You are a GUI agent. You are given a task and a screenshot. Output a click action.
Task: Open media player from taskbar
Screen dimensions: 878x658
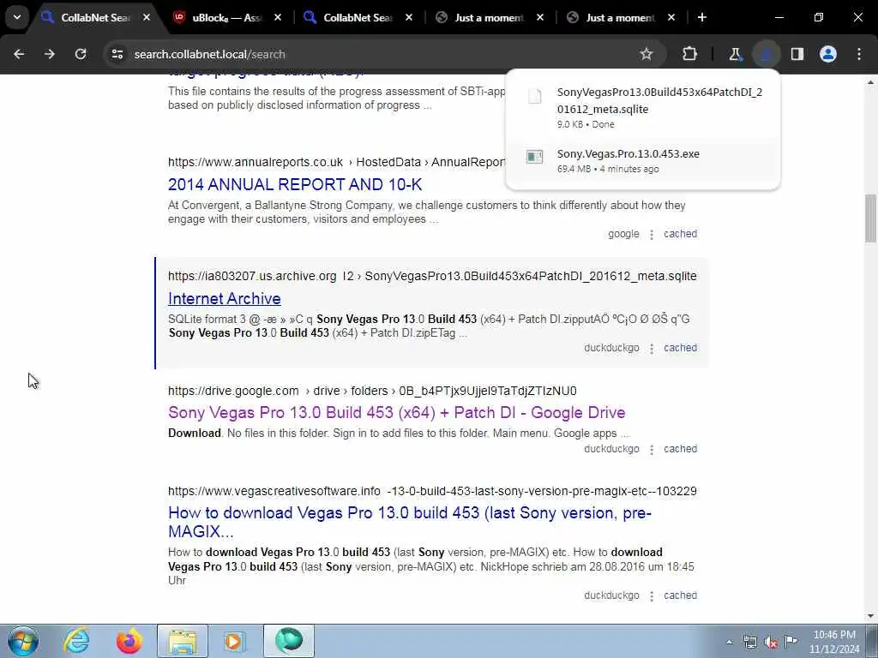pyautogui.click(x=235, y=641)
